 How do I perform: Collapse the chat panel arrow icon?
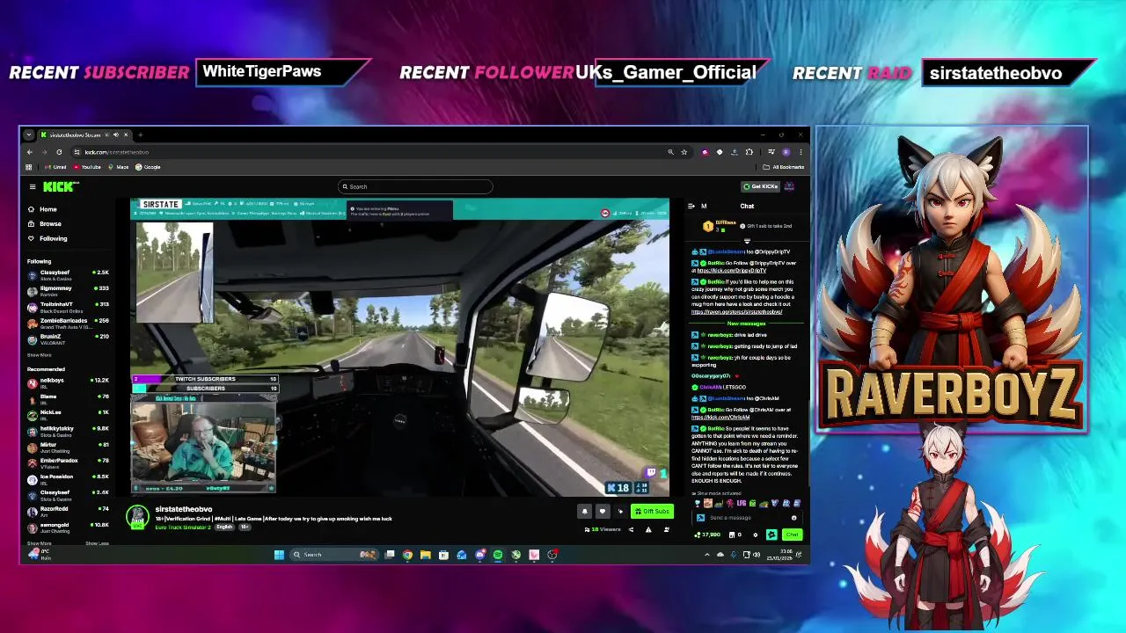691,207
